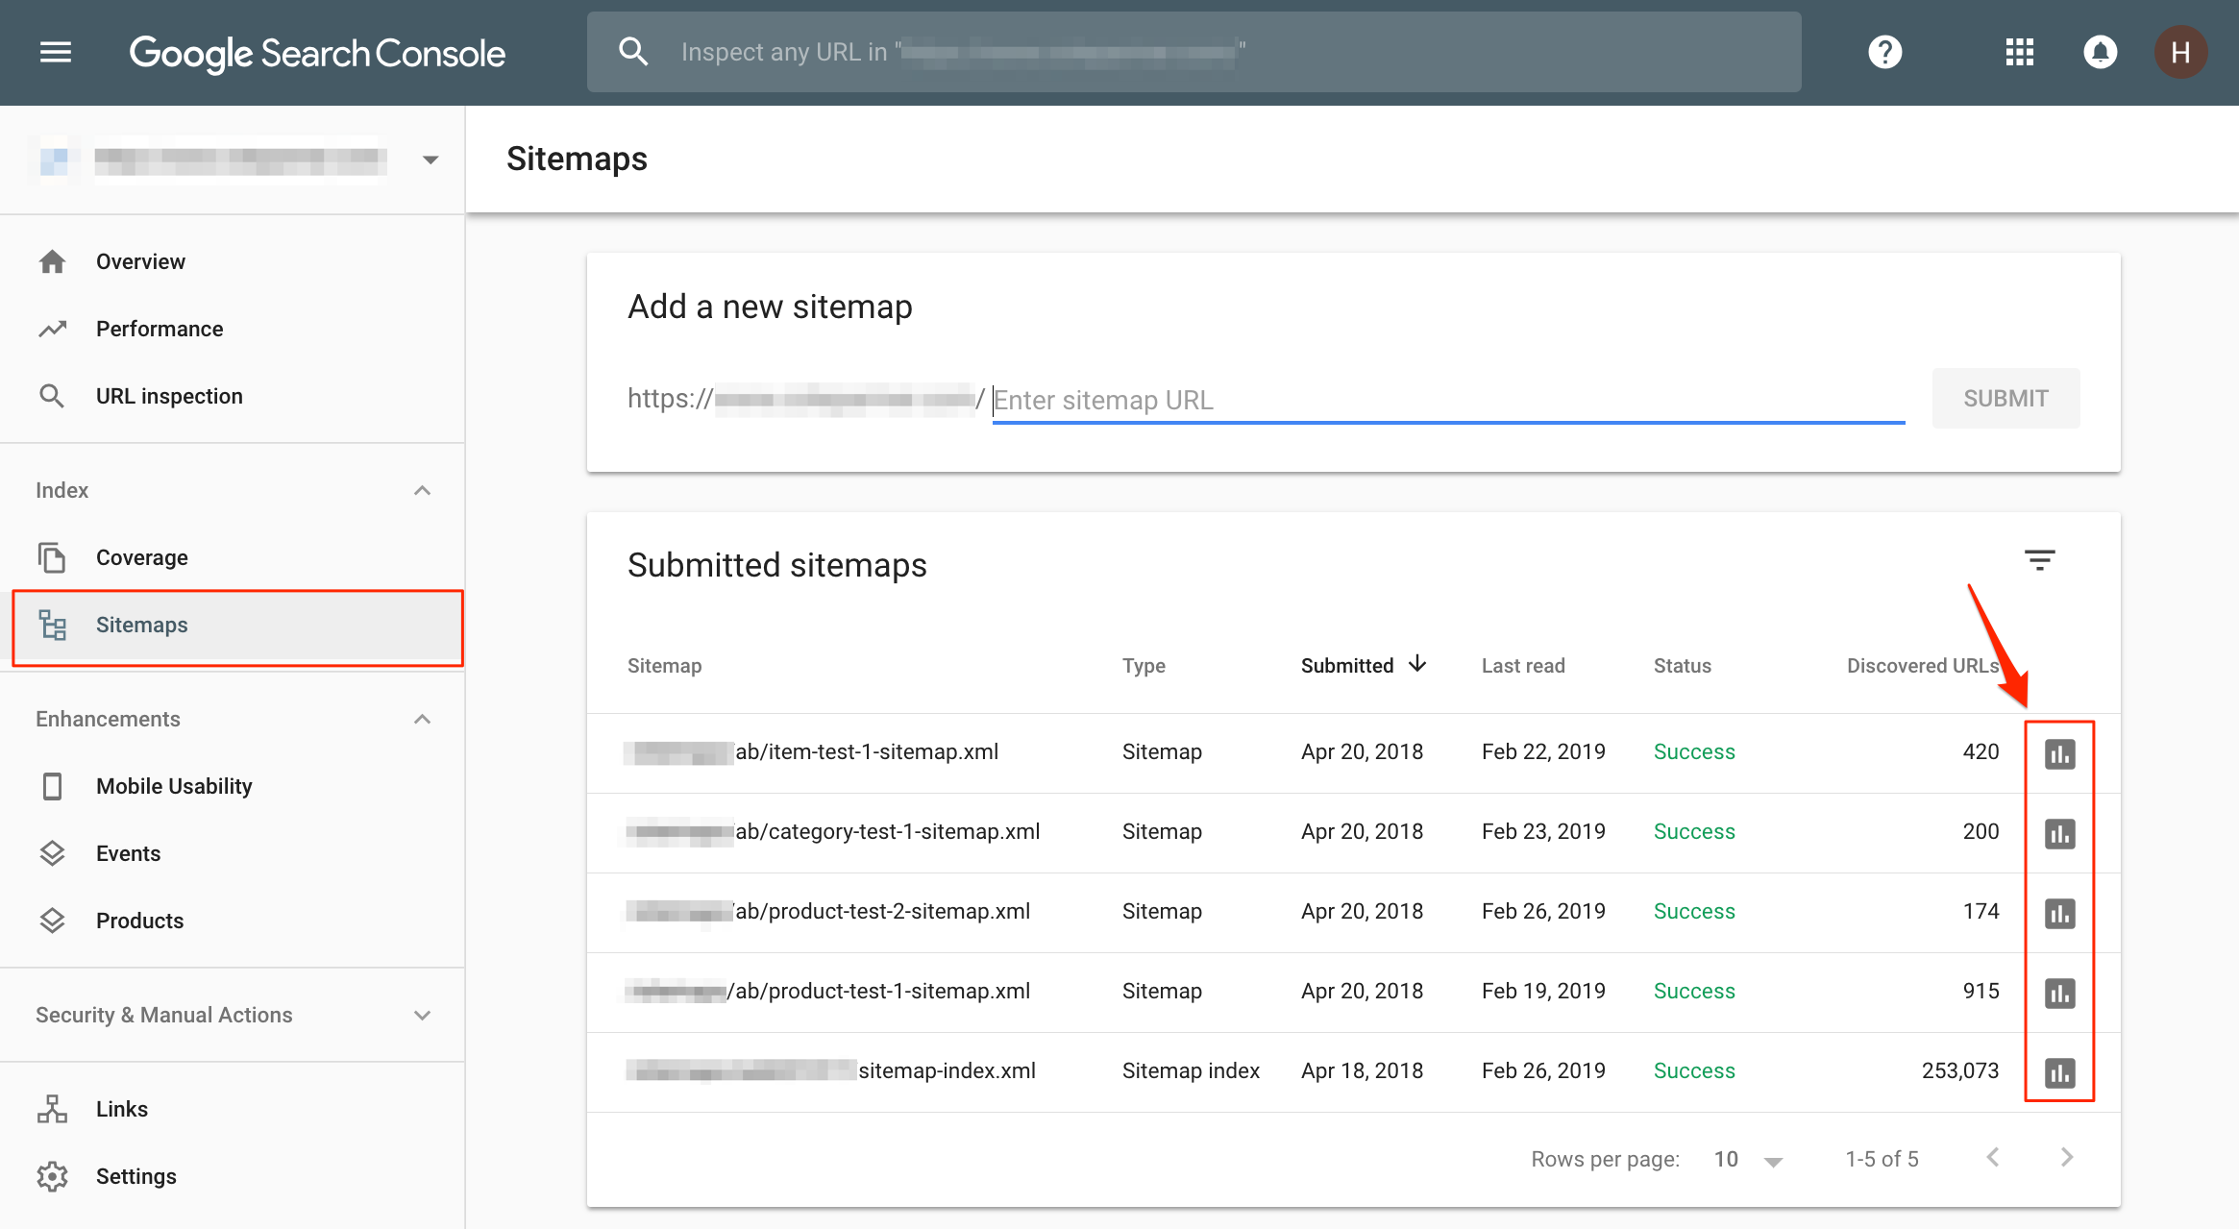2239x1229 pixels.
Task: Expand Security & Manual Actions section
Action: point(422,1016)
